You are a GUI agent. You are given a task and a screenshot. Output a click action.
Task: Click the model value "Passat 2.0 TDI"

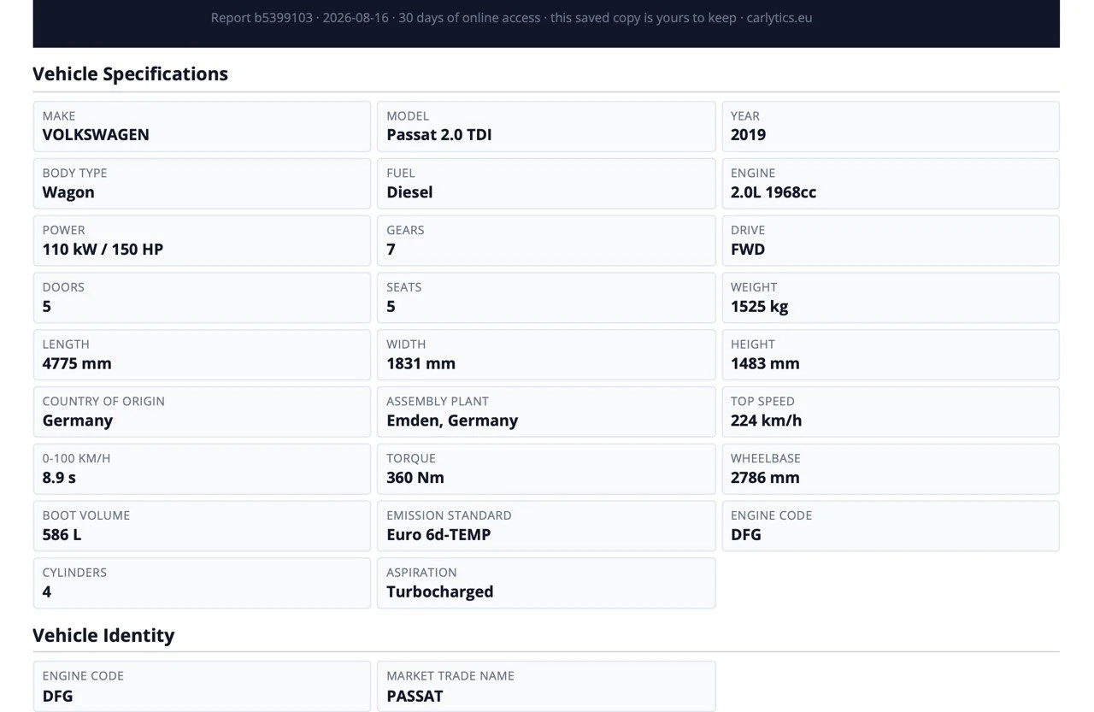[439, 134]
